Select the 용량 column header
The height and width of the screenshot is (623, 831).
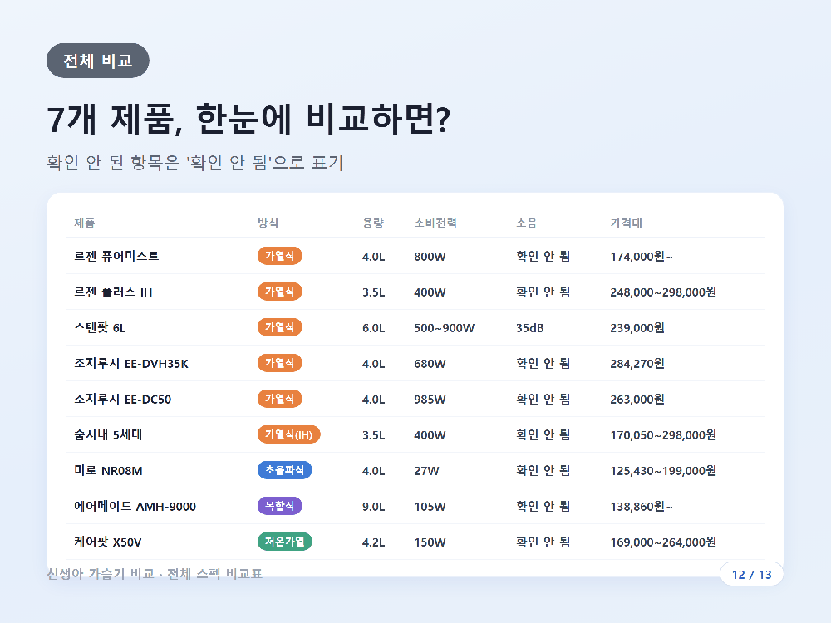click(373, 223)
